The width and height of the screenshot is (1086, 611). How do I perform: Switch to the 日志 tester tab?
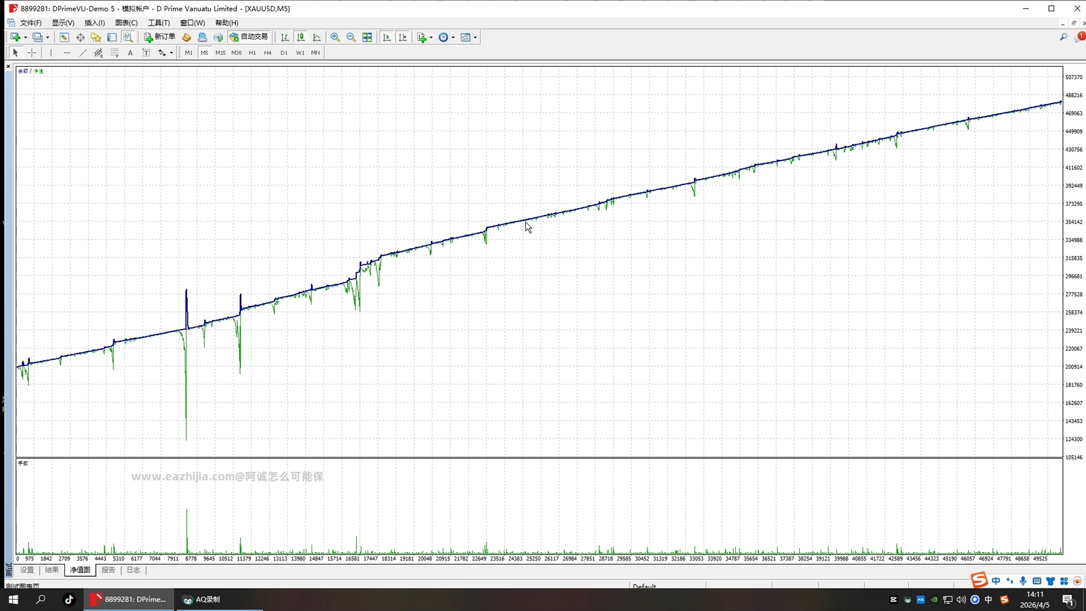click(133, 570)
